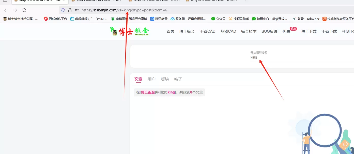Reload the page with refresh icon
The height and width of the screenshot is (154, 354).
[x=24, y=10]
